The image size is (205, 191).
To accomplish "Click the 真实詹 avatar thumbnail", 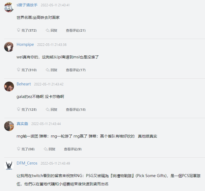I will point(9,126).
